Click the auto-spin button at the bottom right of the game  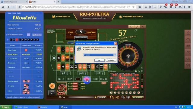point(138,97)
